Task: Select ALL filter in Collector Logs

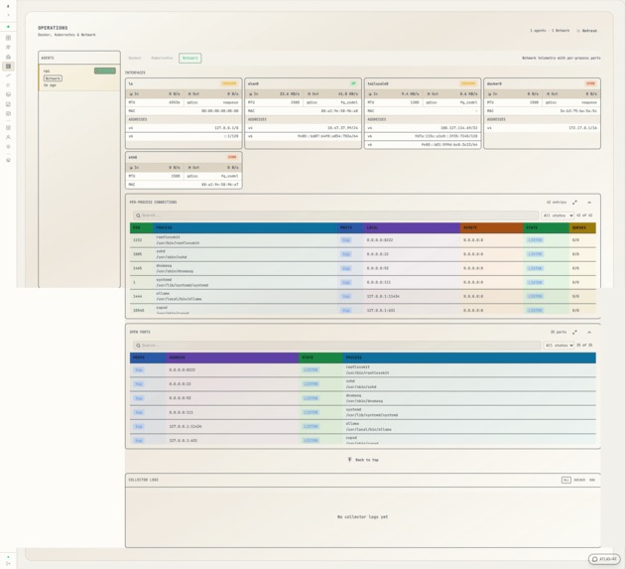Action: pyautogui.click(x=566, y=480)
